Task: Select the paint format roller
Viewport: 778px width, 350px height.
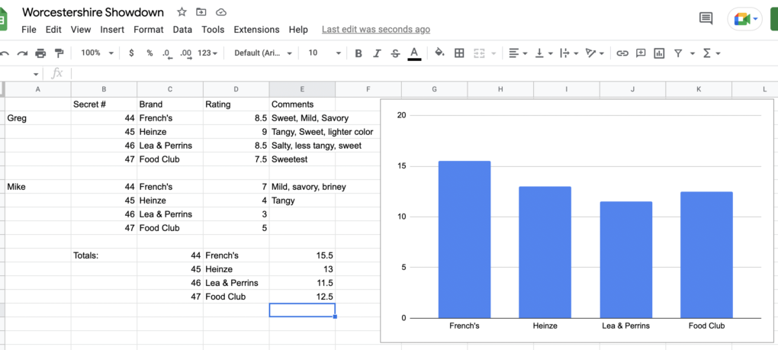Action: [59, 53]
